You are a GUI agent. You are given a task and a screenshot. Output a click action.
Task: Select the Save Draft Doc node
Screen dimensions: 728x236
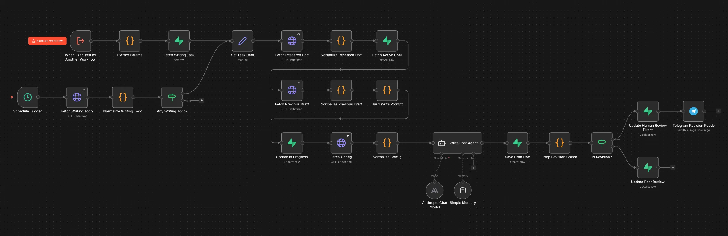tap(517, 143)
